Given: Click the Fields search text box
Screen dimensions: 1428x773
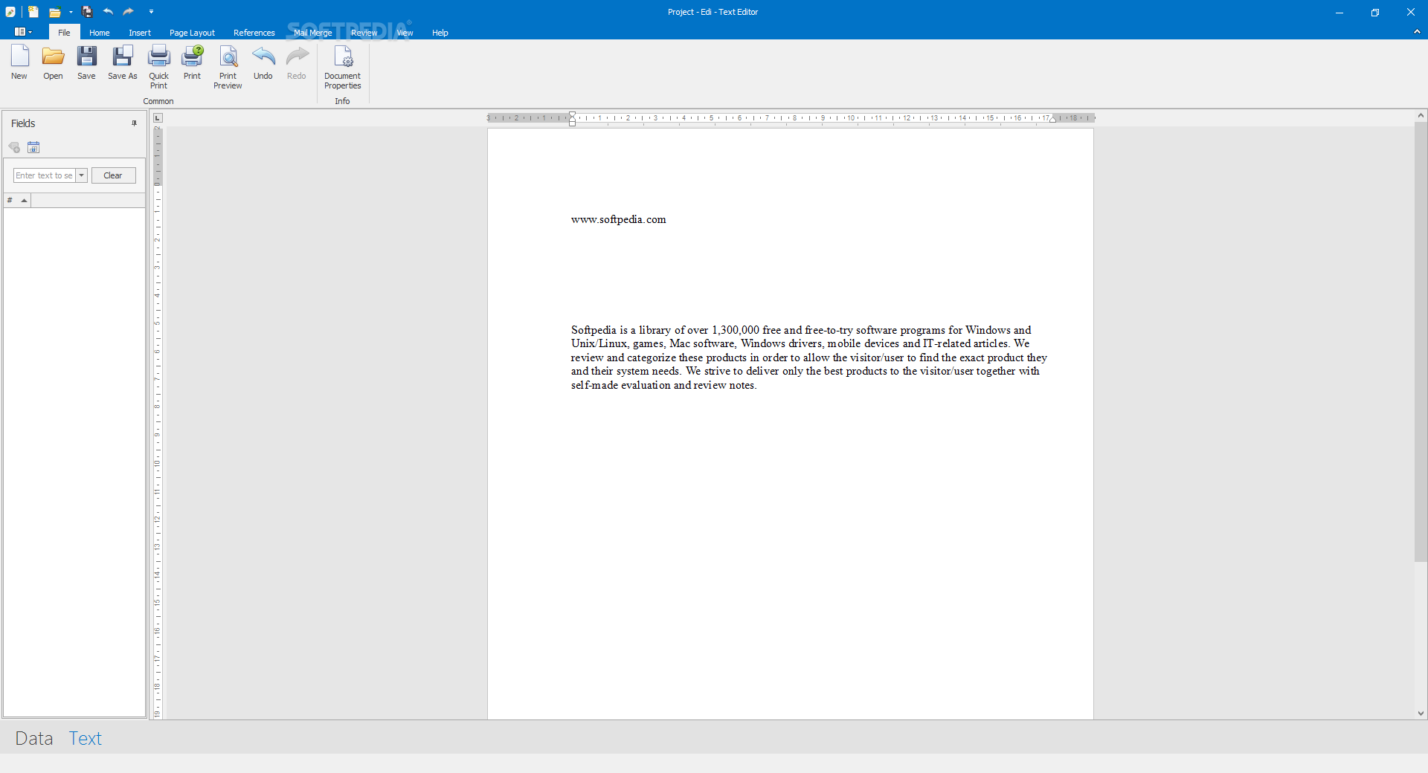Looking at the screenshot, I should (x=45, y=175).
